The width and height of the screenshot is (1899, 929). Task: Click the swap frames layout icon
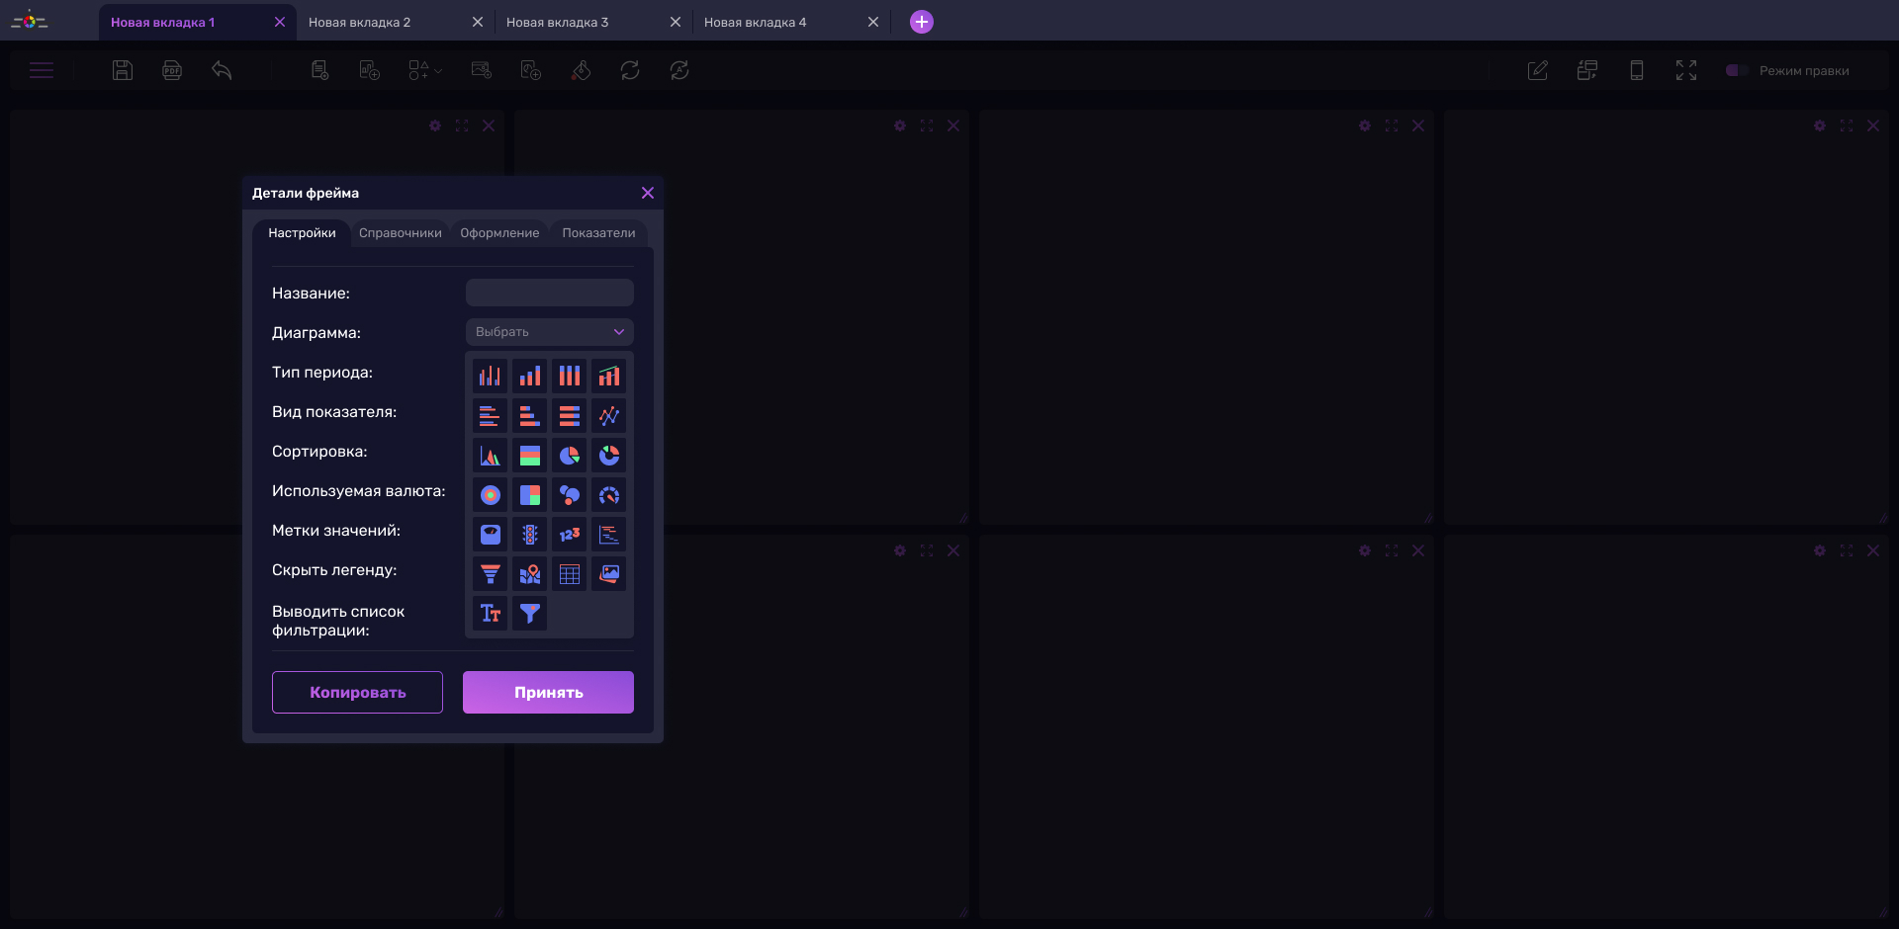coord(1587,70)
